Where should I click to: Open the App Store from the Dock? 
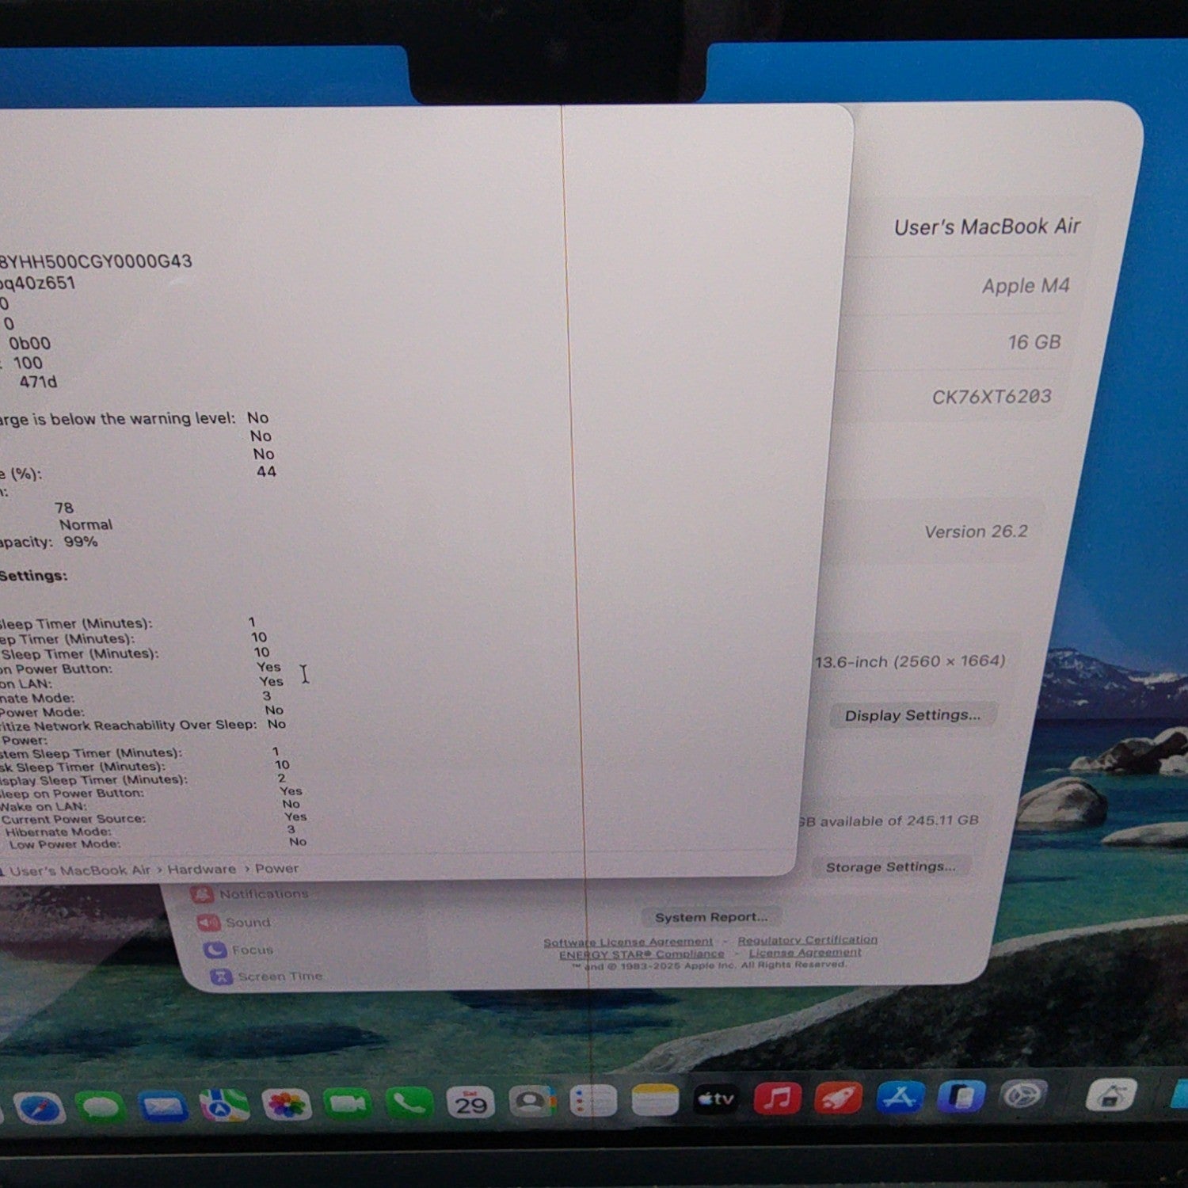click(900, 1097)
